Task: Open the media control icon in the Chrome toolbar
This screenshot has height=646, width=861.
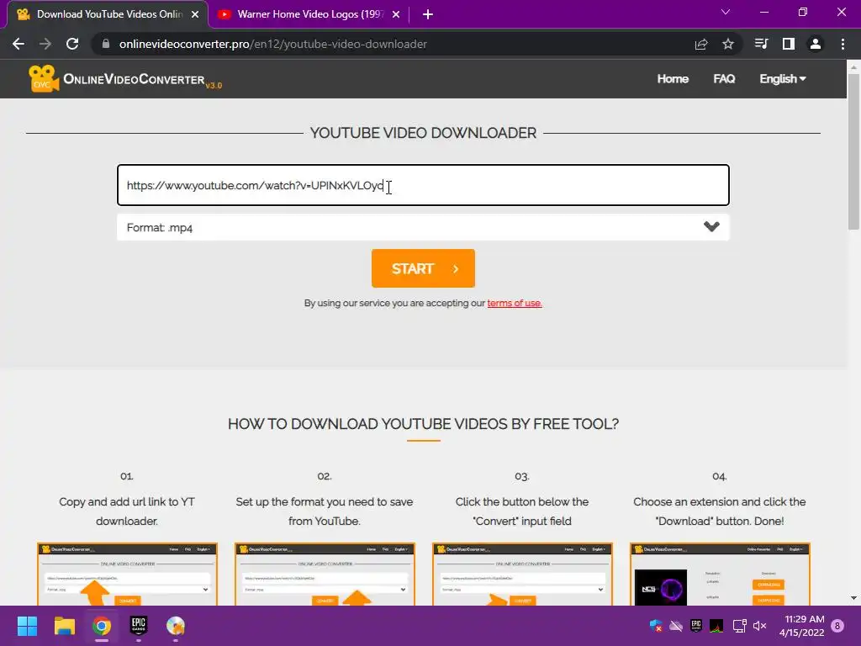Action: pos(761,44)
